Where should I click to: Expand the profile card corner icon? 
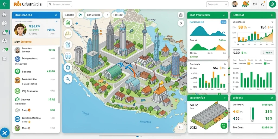56,21
